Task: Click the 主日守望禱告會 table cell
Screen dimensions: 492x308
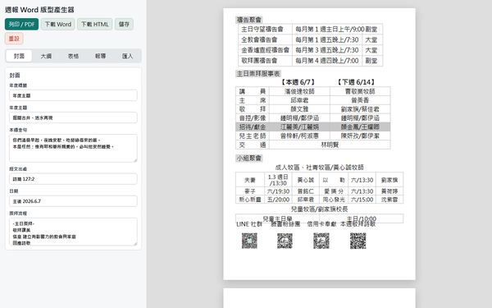Action: pyautogui.click(x=265, y=30)
